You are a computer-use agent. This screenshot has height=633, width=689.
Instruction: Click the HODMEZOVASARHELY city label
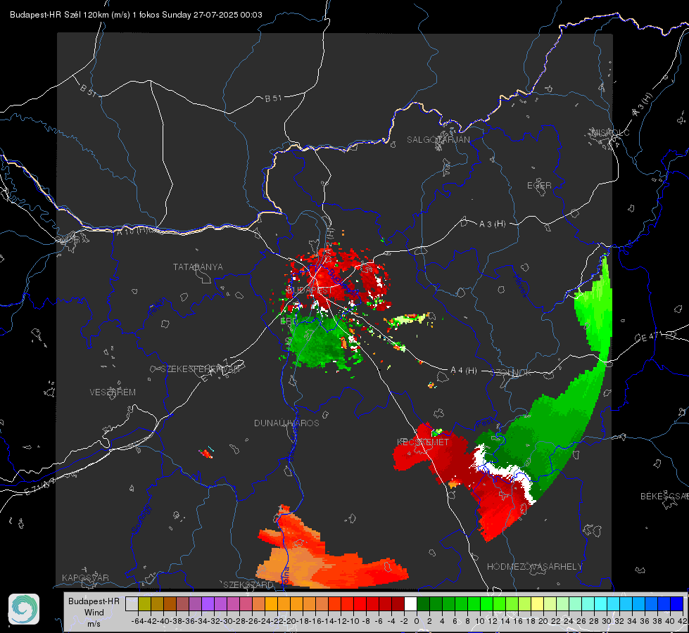coord(534,567)
